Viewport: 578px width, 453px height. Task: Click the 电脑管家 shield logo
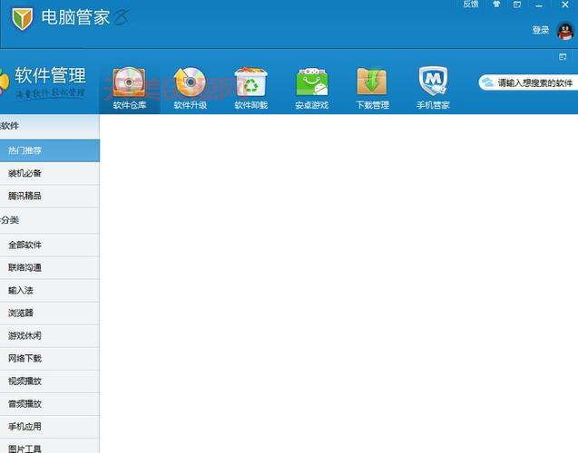22,18
